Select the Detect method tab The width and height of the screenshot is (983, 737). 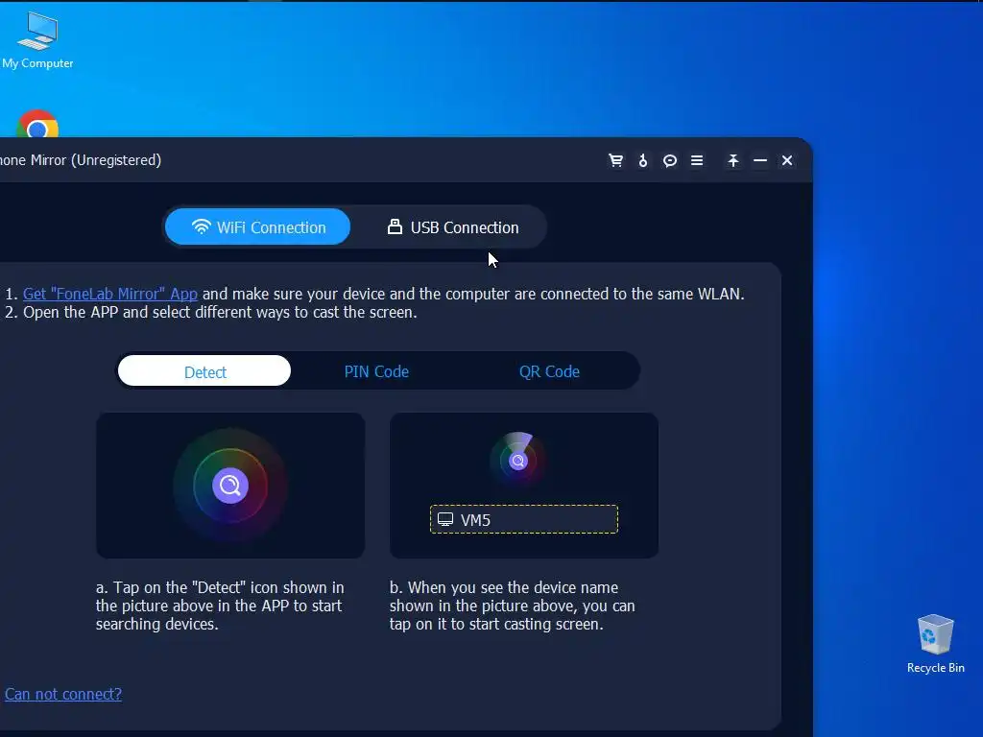[204, 371]
